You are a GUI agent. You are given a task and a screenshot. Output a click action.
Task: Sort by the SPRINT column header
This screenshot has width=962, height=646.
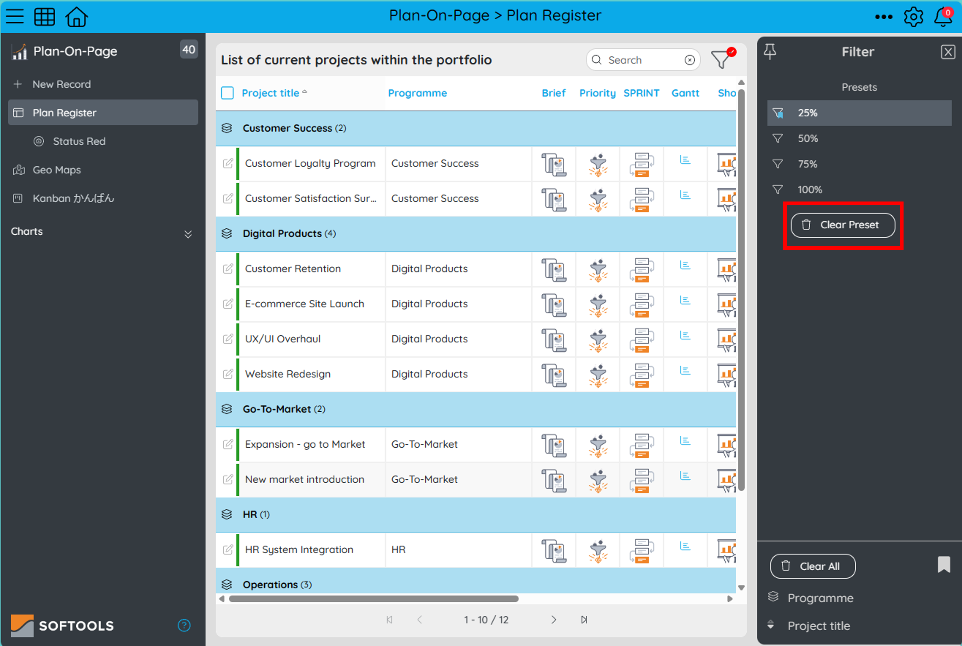click(641, 93)
